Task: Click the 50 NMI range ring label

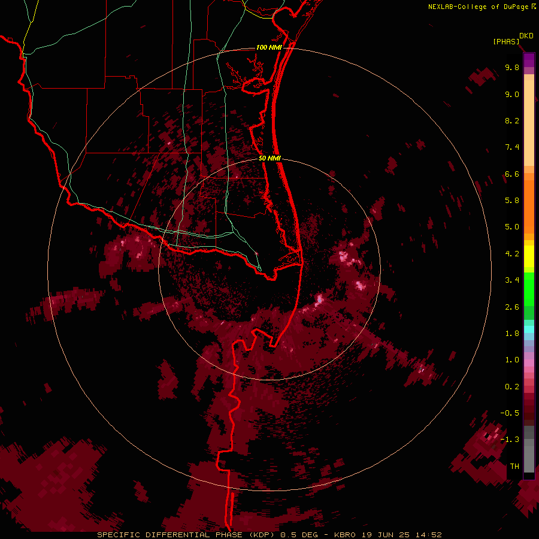Action: (269, 158)
